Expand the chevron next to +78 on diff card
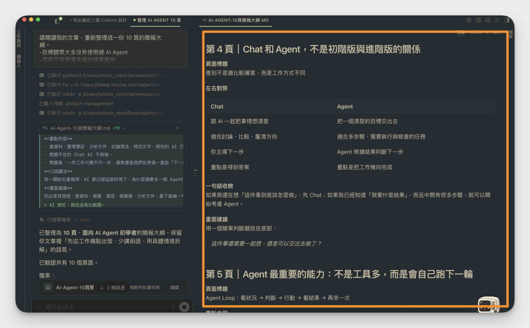 [125, 128]
